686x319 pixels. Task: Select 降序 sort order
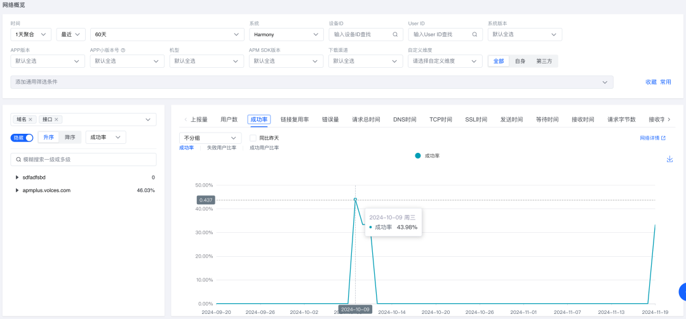[x=70, y=138]
